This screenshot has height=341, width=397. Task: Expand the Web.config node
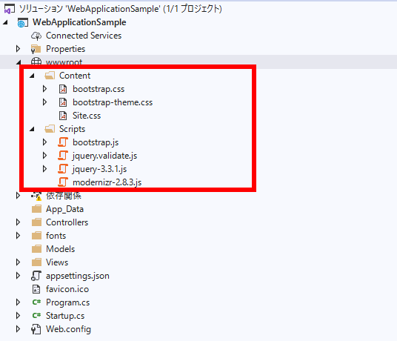coord(18,329)
